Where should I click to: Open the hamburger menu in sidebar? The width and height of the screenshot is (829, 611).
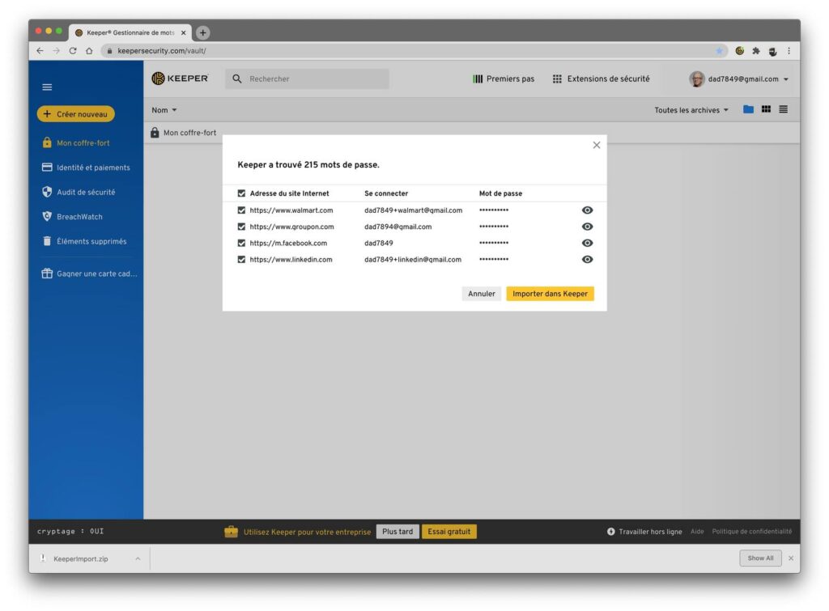47,87
